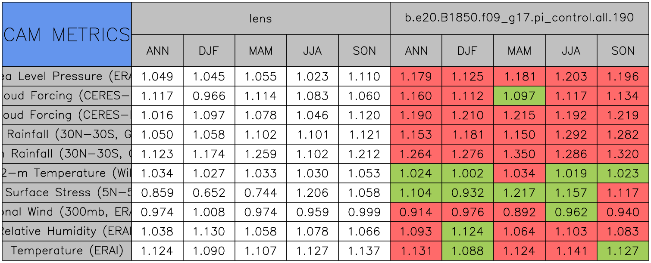The width and height of the screenshot is (651, 263).
Task: Click the Surface Stress row label
Action: [x=67, y=192]
